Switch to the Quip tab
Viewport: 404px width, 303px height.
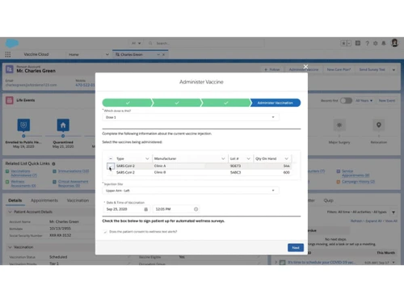click(328, 200)
